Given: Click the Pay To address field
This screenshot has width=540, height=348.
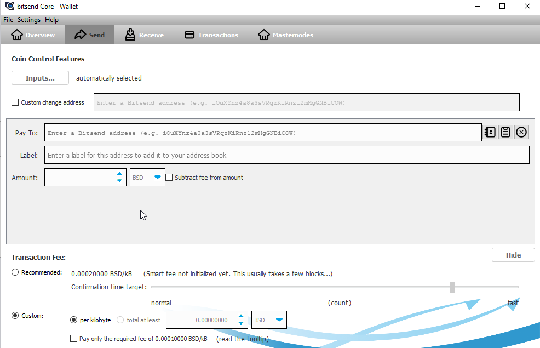Looking at the screenshot, I should pyautogui.click(x=263, y=133).
